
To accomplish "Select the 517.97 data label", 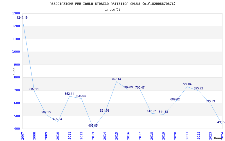I will pos(151,111).
